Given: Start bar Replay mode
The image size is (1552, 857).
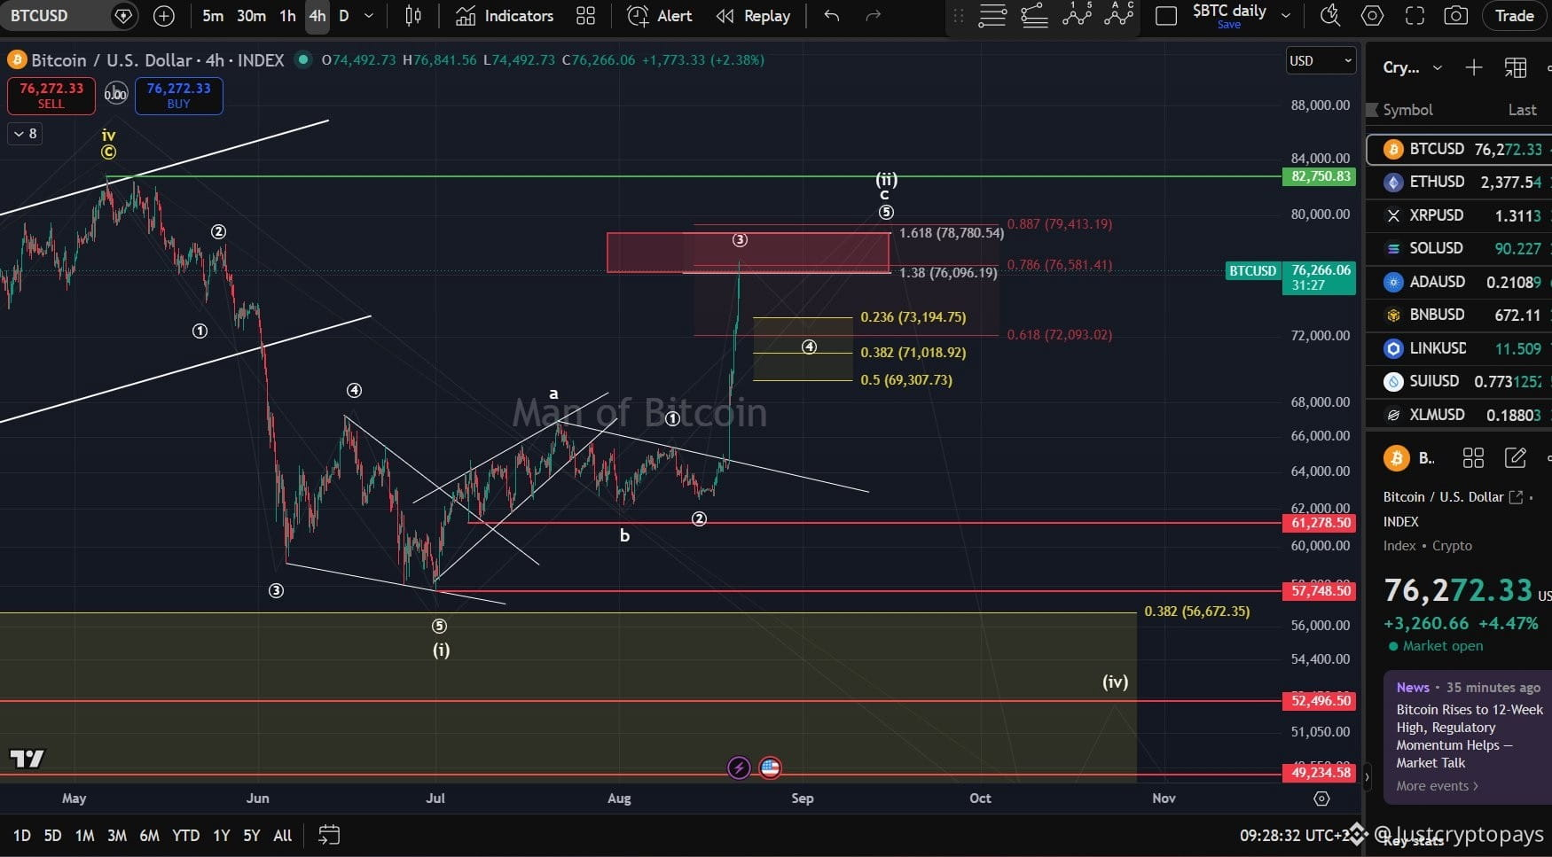Looking at the screenshot, I should [x=753, y=16].
